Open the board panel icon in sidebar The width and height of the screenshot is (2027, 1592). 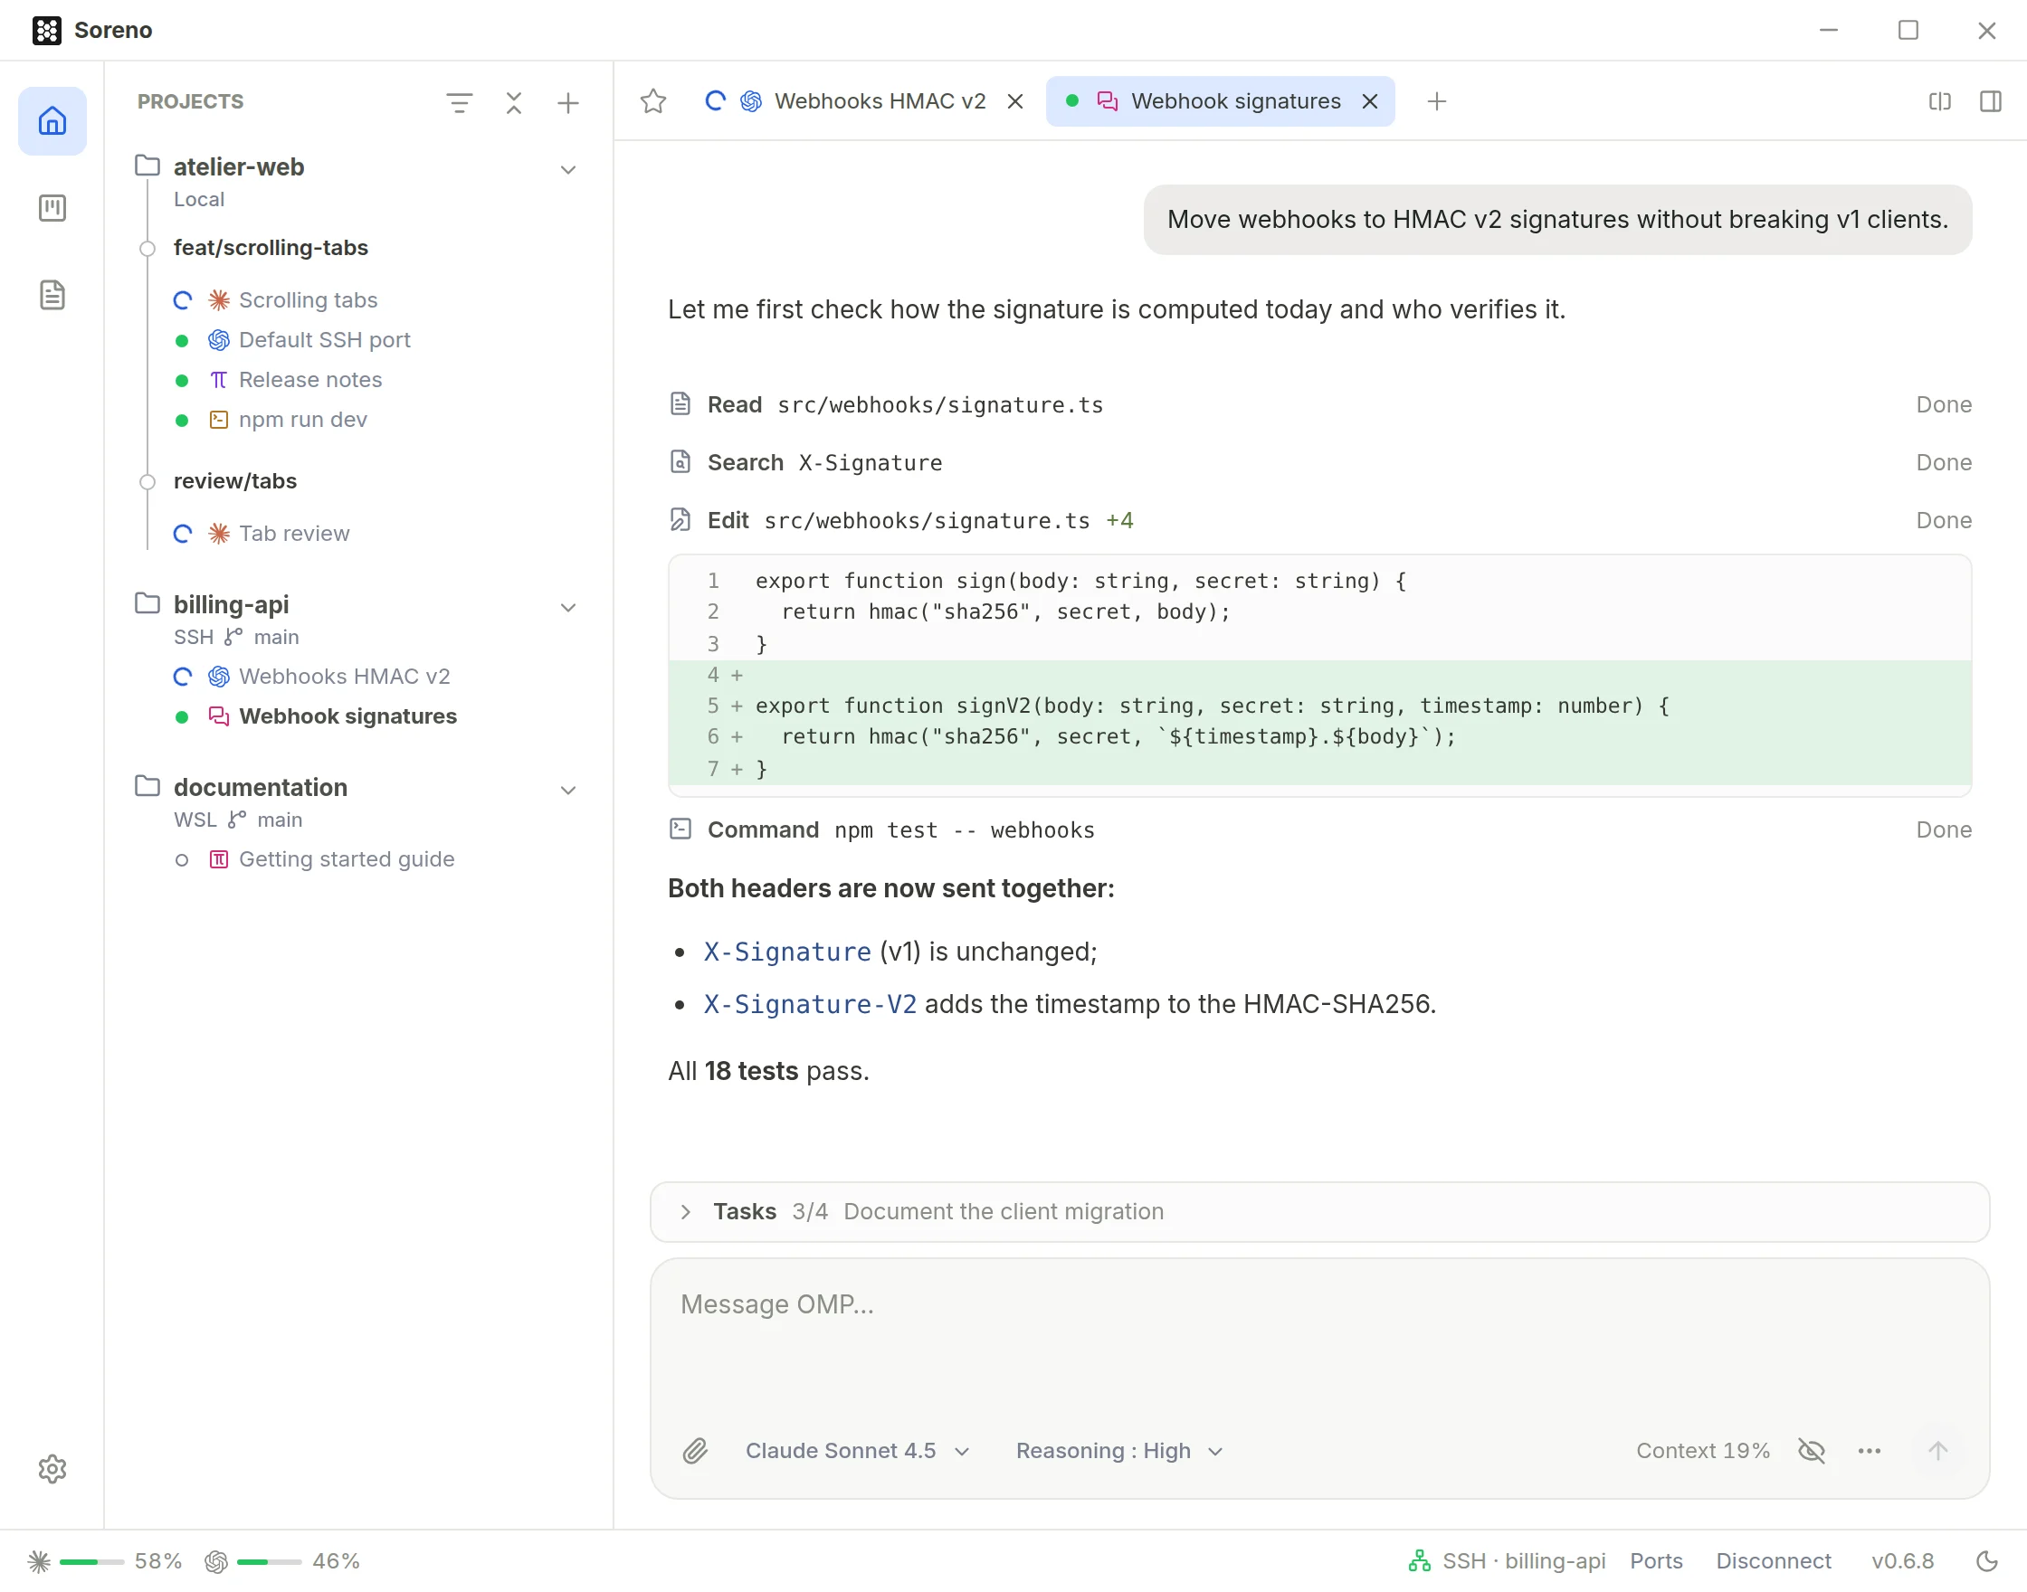(52, 208)
